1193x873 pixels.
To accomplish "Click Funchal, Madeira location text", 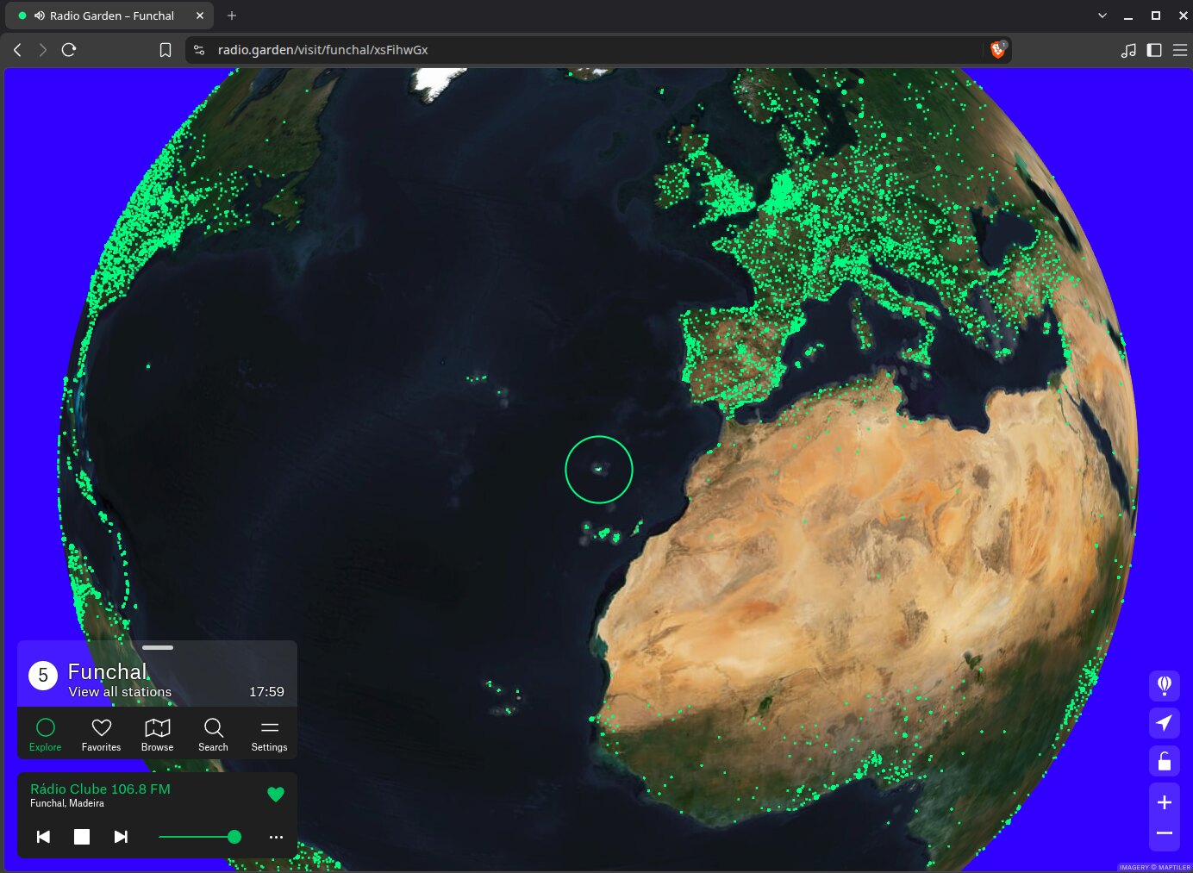I will click(x=67, y=803).
